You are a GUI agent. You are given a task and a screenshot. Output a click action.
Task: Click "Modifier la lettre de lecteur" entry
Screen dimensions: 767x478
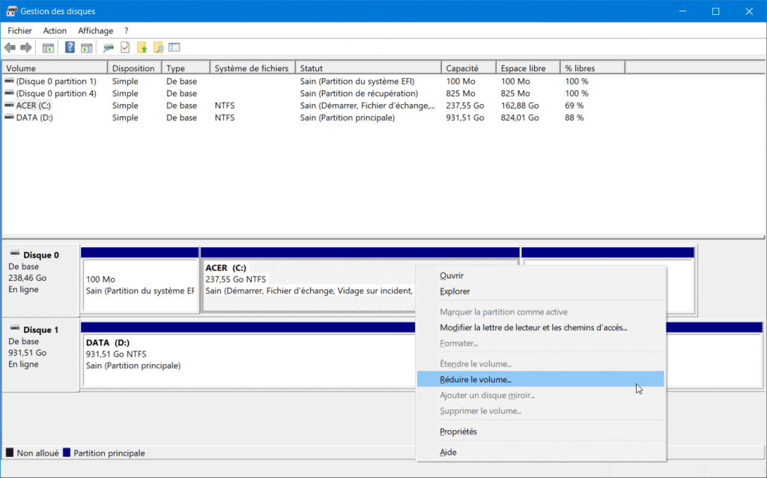coord(533,327)
